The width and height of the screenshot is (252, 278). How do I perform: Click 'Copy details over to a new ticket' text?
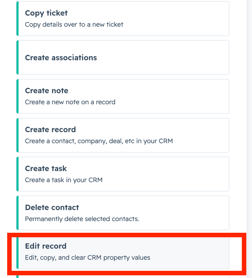tap(74, 24)
